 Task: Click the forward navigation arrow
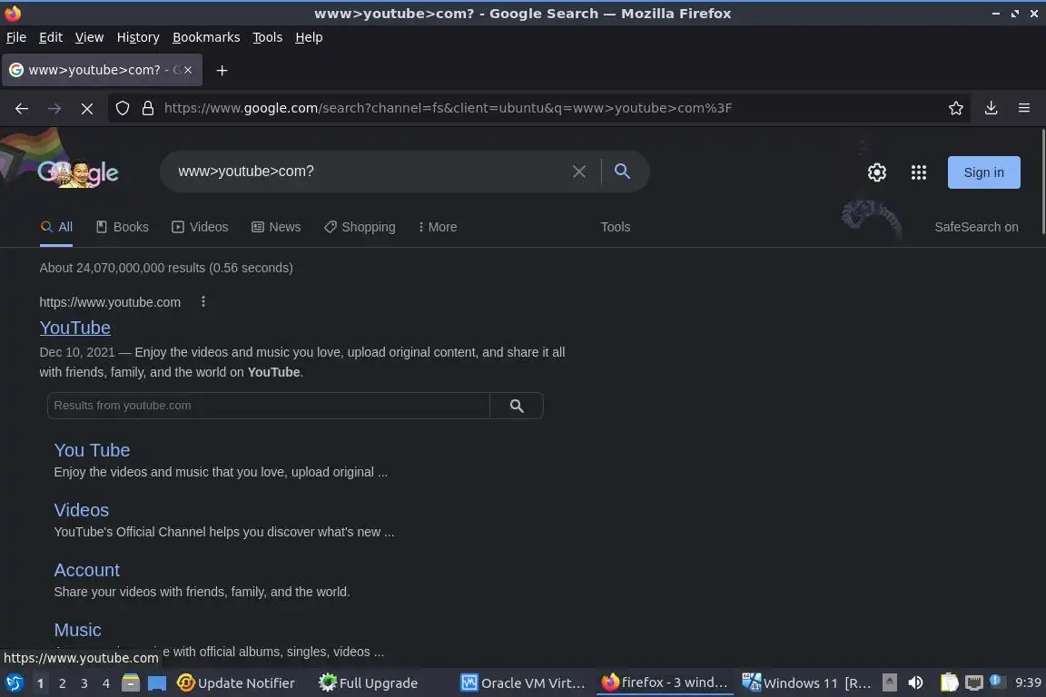pos(54,108)
